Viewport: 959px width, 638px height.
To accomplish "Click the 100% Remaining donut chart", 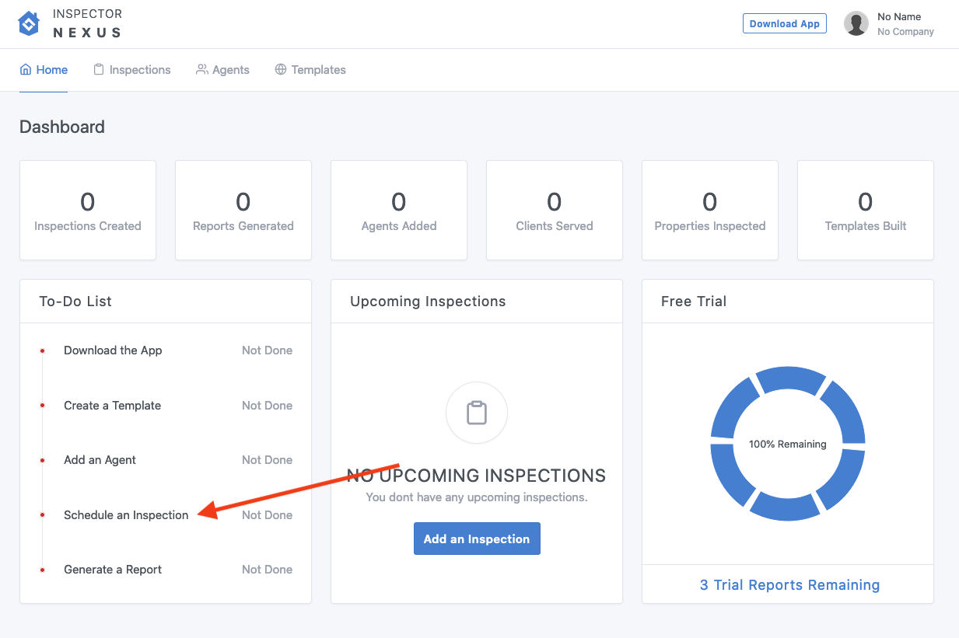I will (787, 444).
